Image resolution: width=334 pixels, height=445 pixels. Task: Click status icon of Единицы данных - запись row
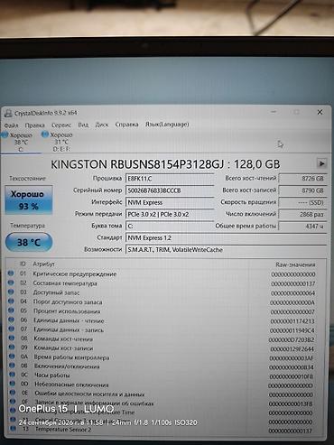click(12, 329)
